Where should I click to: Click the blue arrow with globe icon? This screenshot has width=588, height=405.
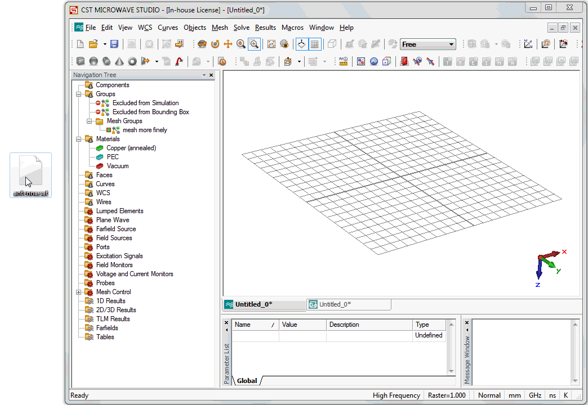417,61
